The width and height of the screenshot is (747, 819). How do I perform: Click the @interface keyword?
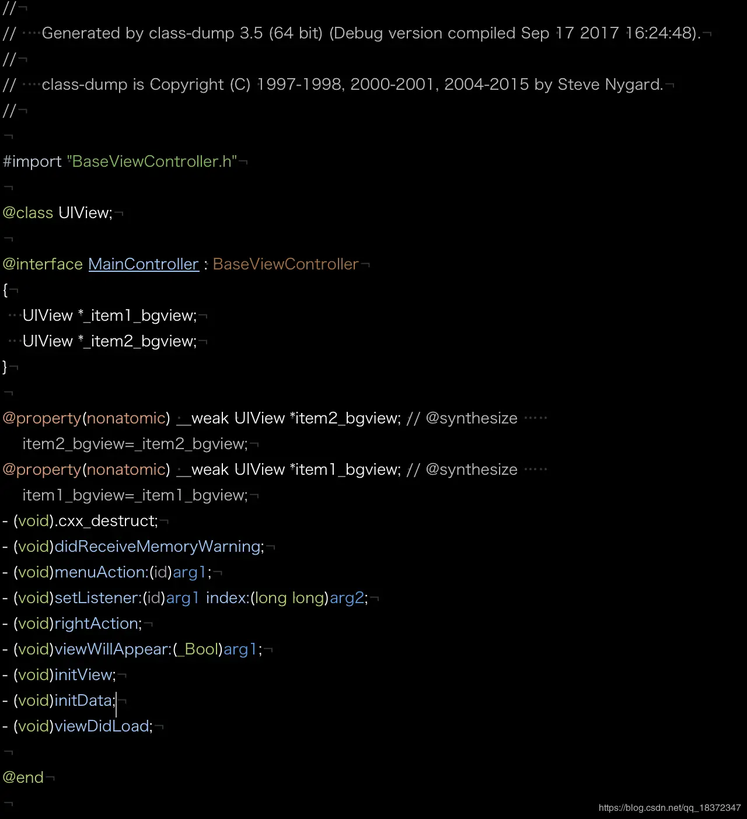point(43,264)
